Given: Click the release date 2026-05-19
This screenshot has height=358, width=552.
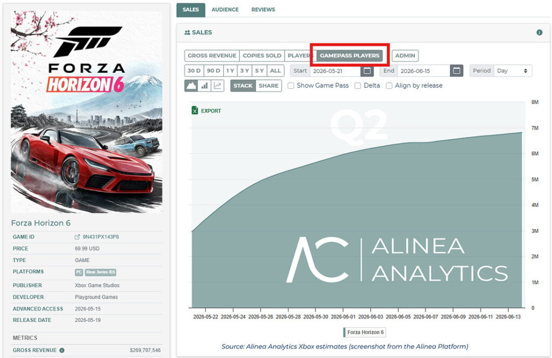Looking at the screenshot, I should coord(88,320).
